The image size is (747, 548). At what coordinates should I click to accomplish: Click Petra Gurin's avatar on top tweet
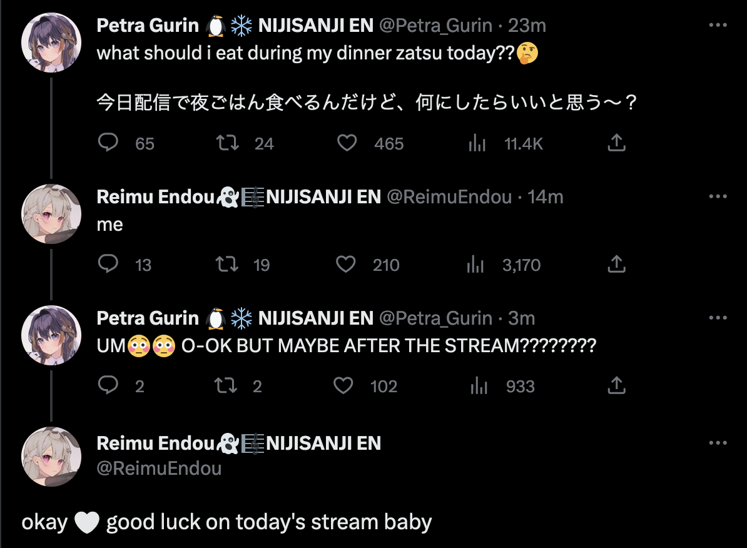click(x=51, y=43)
